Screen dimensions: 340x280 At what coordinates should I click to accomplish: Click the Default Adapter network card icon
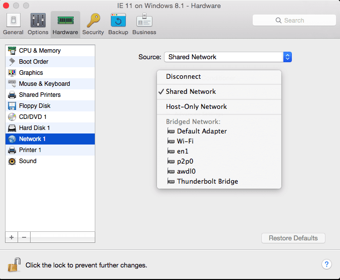[x=171, y=131]
